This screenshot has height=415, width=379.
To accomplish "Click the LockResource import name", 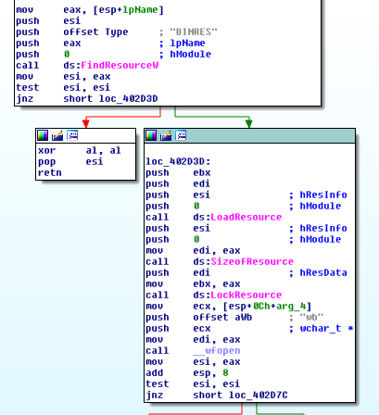I will point(246,295).
